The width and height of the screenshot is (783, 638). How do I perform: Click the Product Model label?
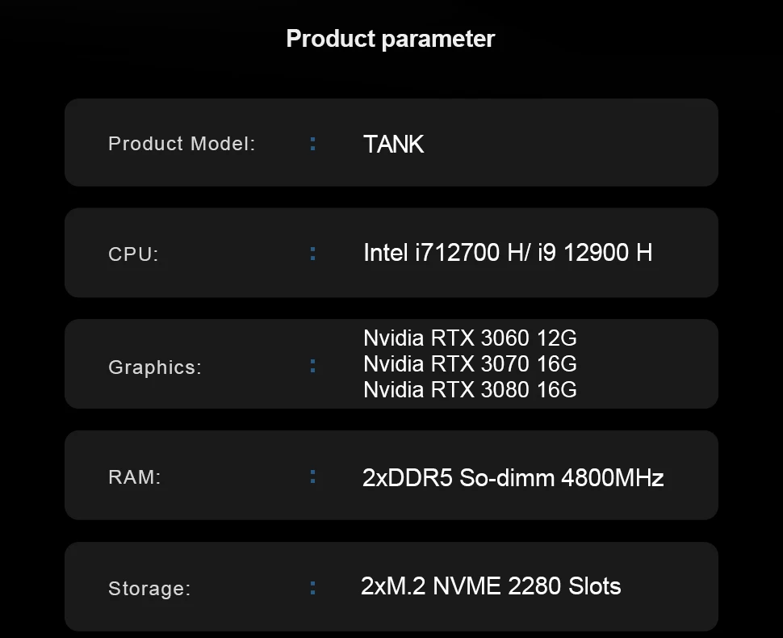182,144
